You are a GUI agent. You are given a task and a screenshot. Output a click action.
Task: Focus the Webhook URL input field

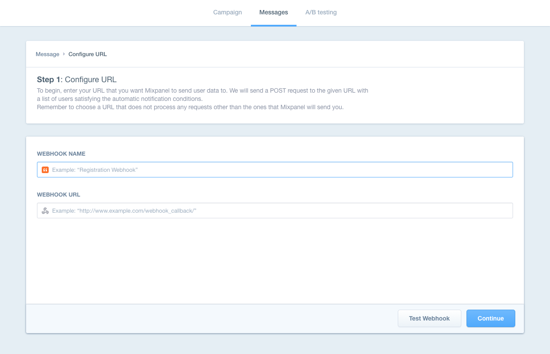pos(278,210)
